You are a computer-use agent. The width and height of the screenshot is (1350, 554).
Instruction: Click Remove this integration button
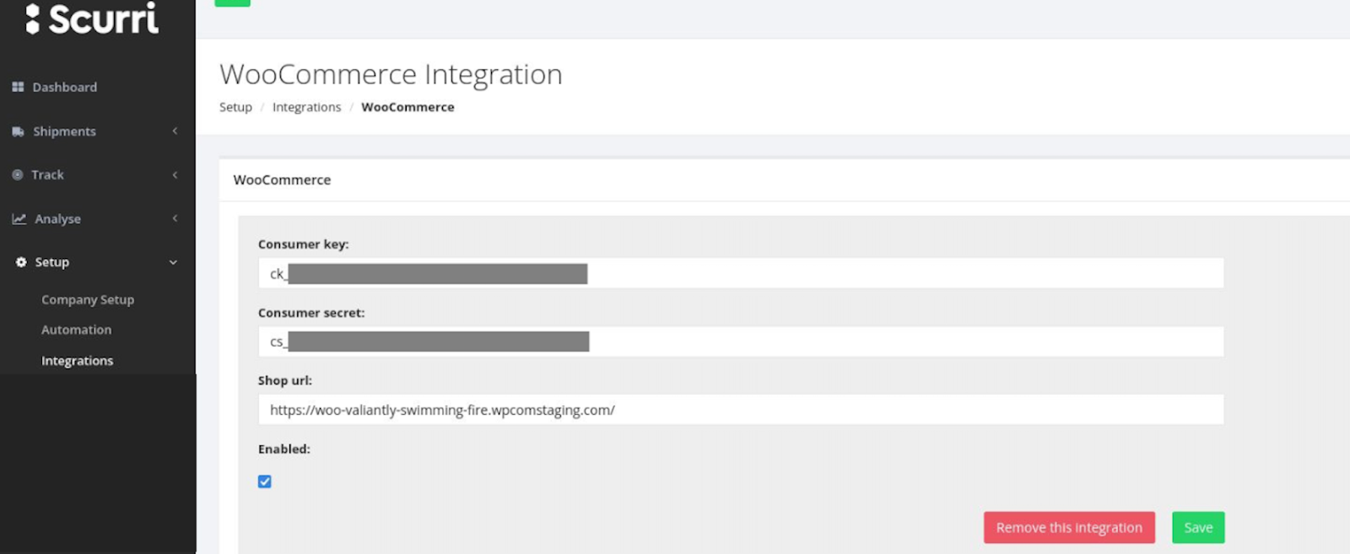[1069, 528]
